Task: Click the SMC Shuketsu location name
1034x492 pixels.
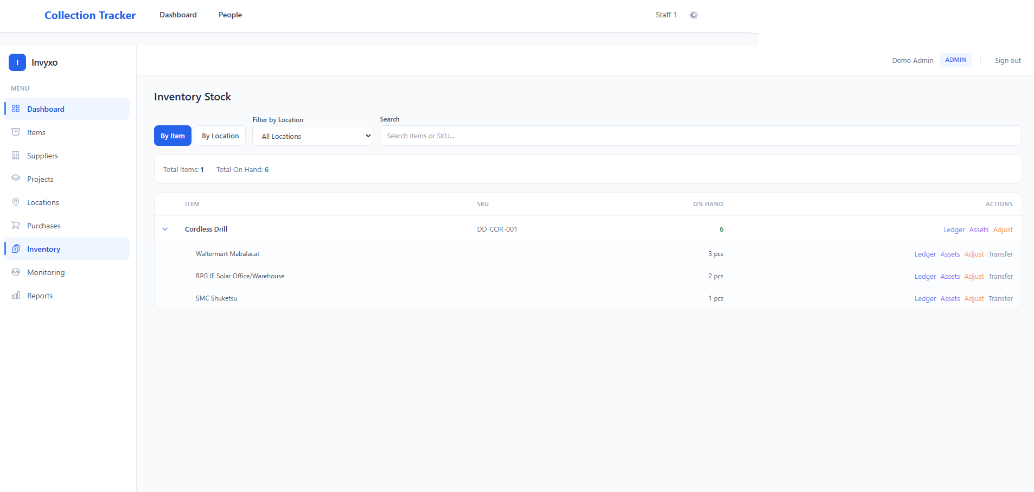Action: pos(216,298)
